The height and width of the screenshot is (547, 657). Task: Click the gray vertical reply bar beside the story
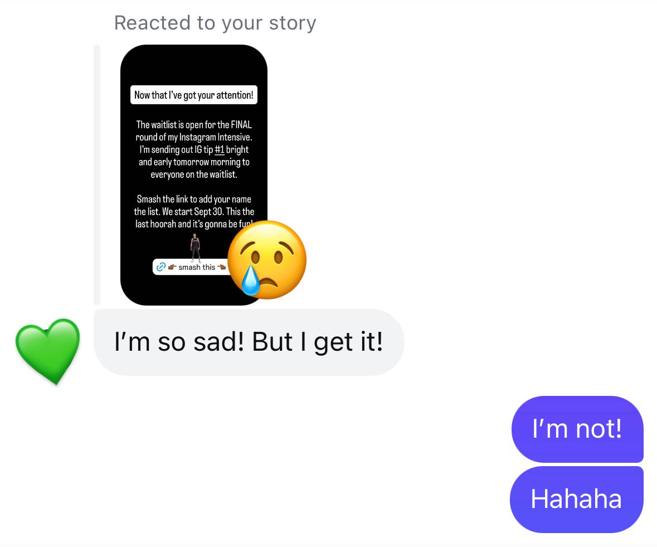pyautogui.click(x=97, y=175)
